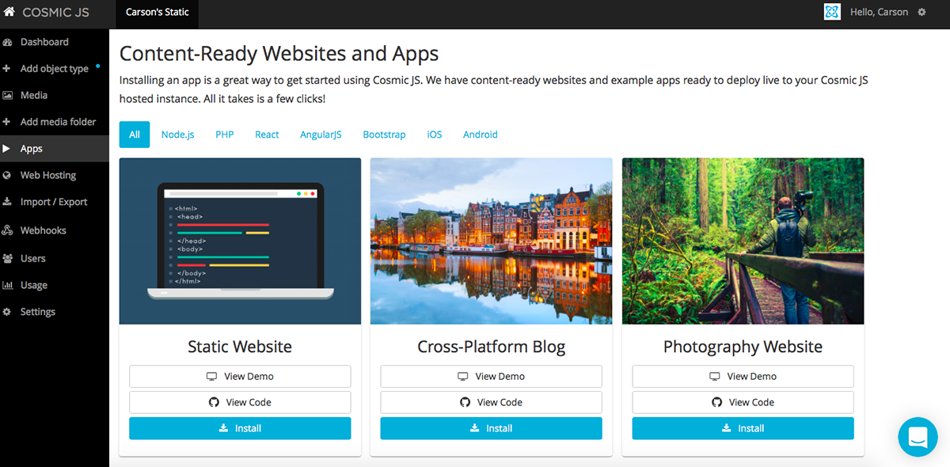Open the Webhooks panel
This screenshot has width=950, height=467.
pos(44,230)
